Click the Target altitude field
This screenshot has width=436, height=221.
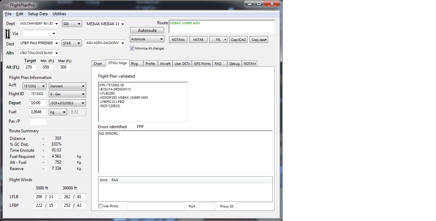30,67
